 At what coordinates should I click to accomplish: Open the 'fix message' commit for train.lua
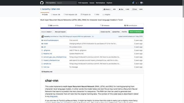74,67
